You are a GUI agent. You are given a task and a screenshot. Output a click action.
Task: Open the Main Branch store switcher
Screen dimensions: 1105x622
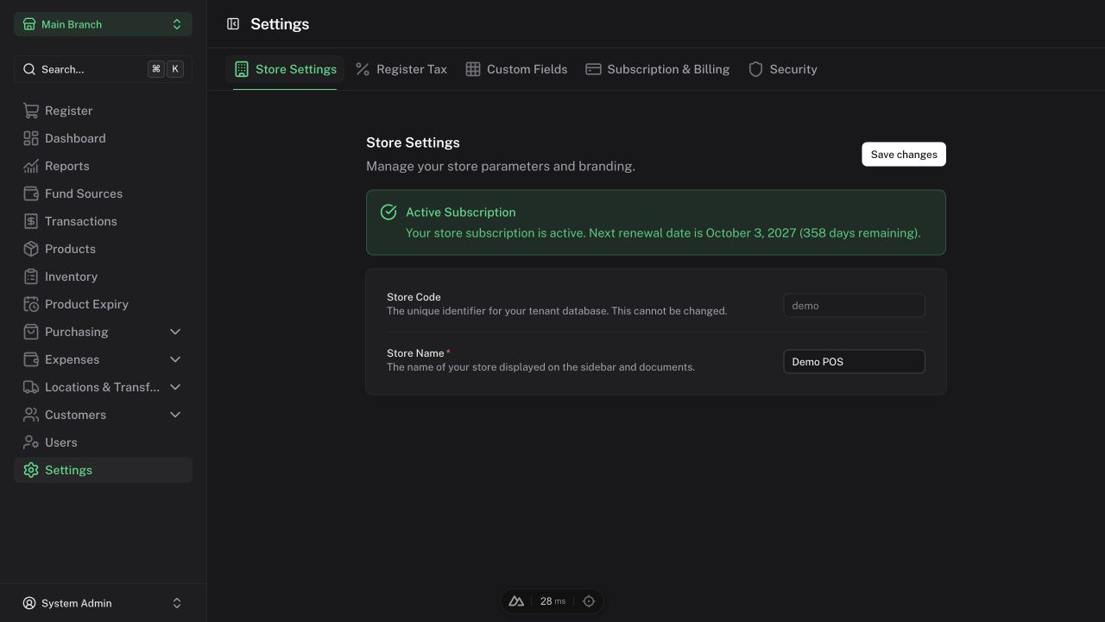tap(103, 24)
